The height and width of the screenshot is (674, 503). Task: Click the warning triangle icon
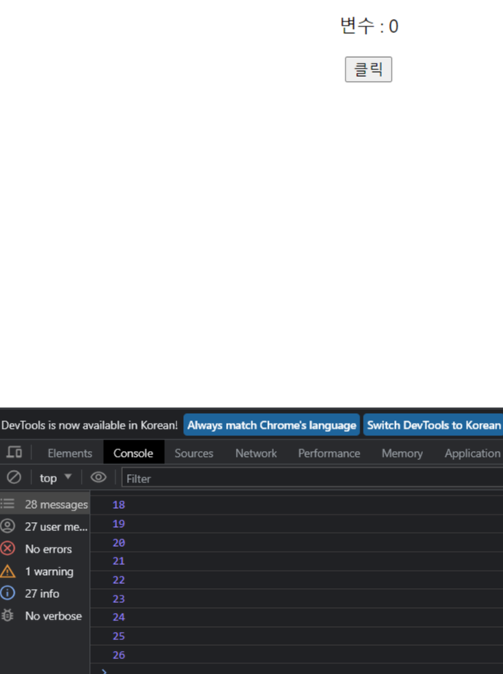click(7, 572)
